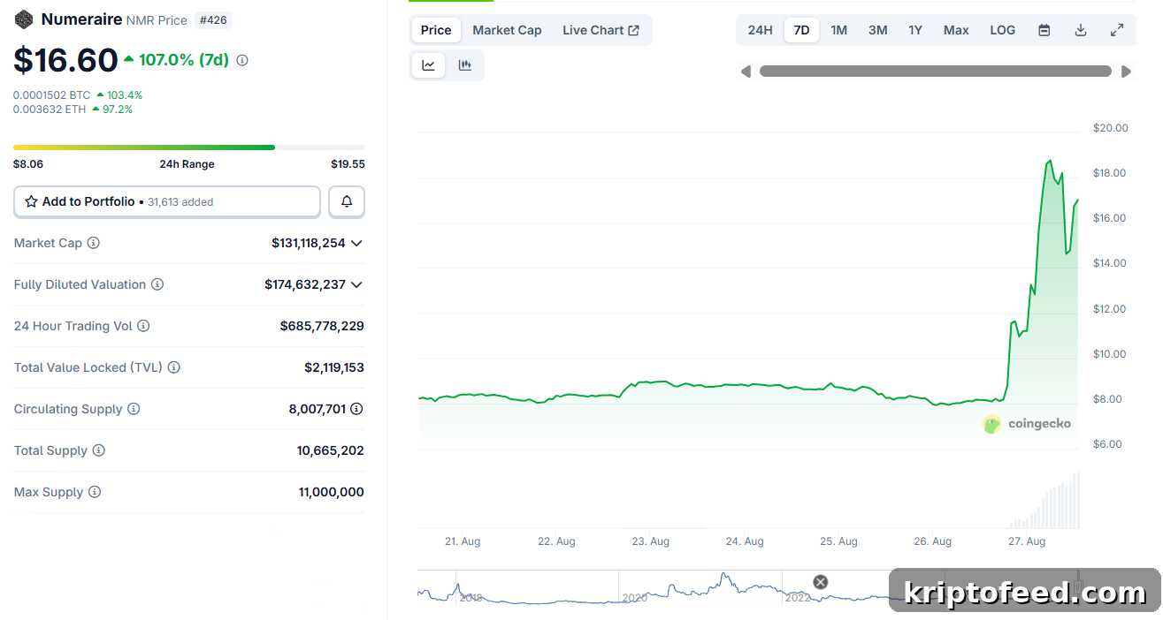This screenshot has height=620, width=1163.
Task: Switch to the Price tab
Action: click(x=436, y=30)
